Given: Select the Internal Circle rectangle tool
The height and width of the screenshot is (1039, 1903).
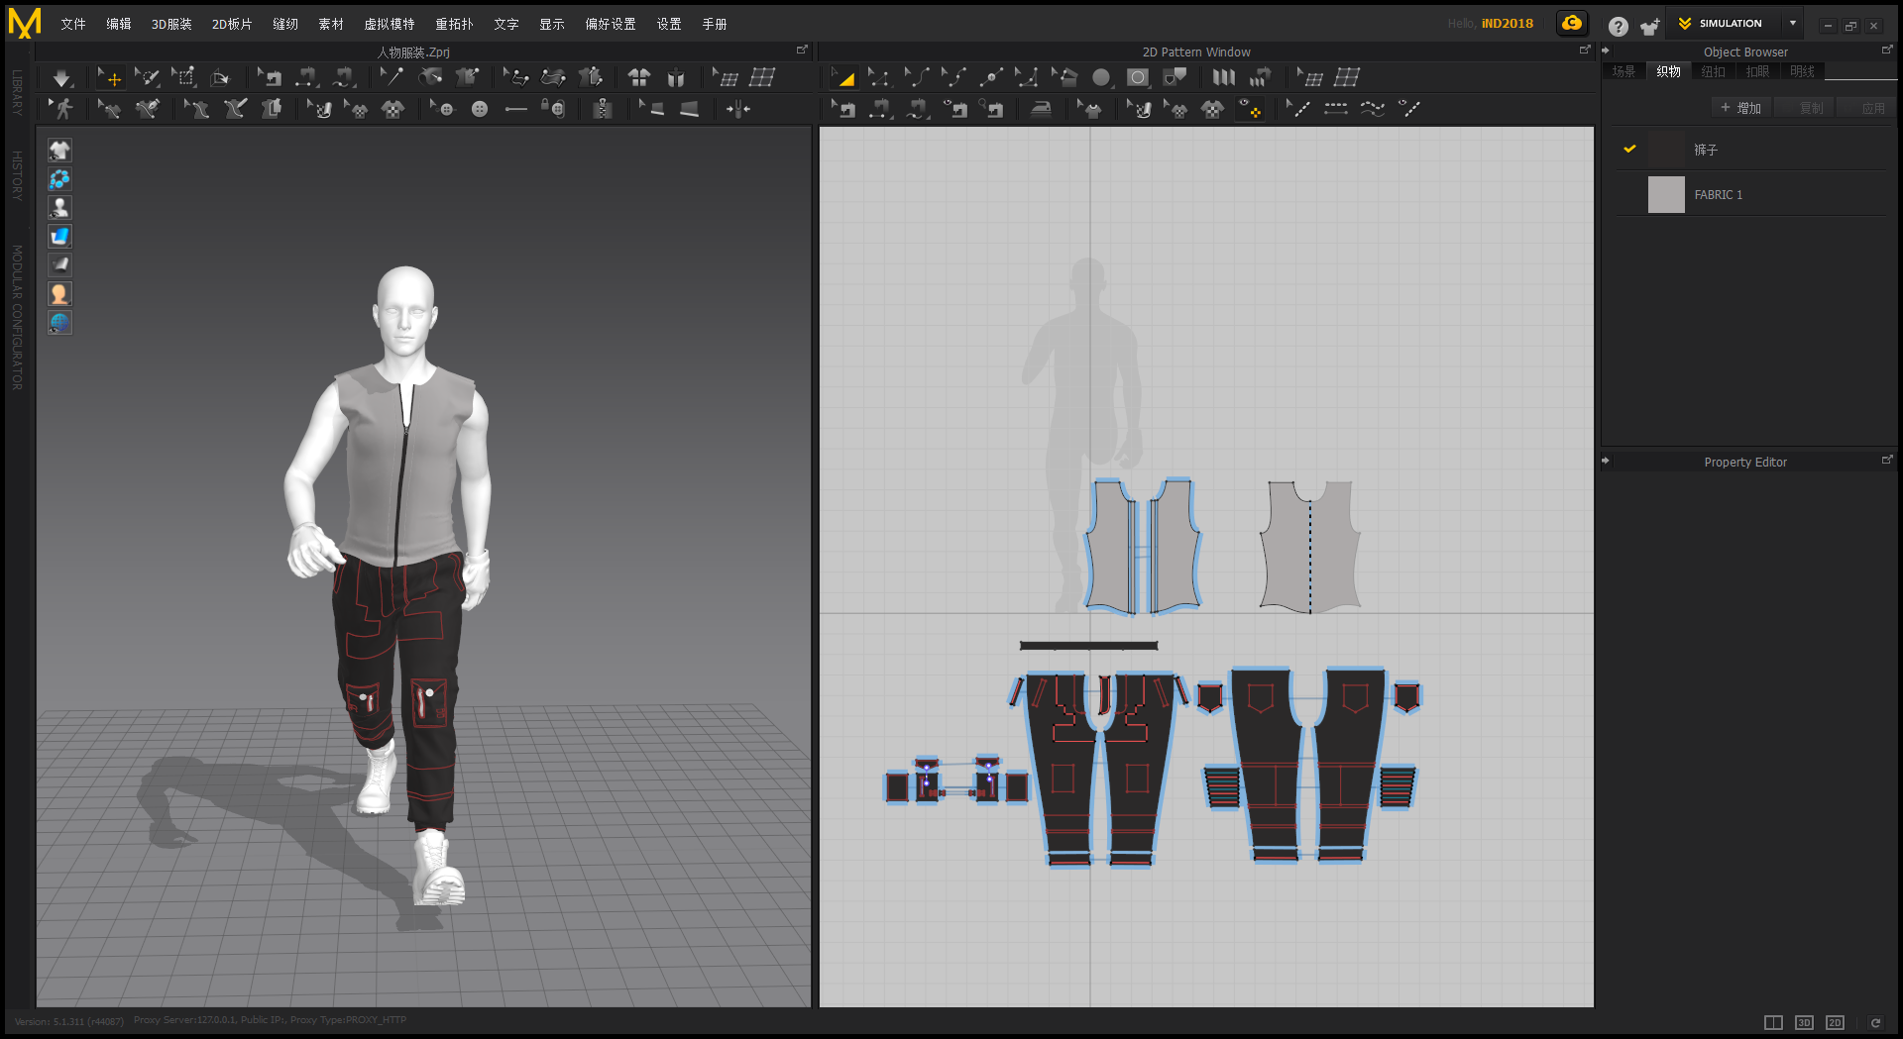Looking at the screenshot, I should tap(1138, 77).
